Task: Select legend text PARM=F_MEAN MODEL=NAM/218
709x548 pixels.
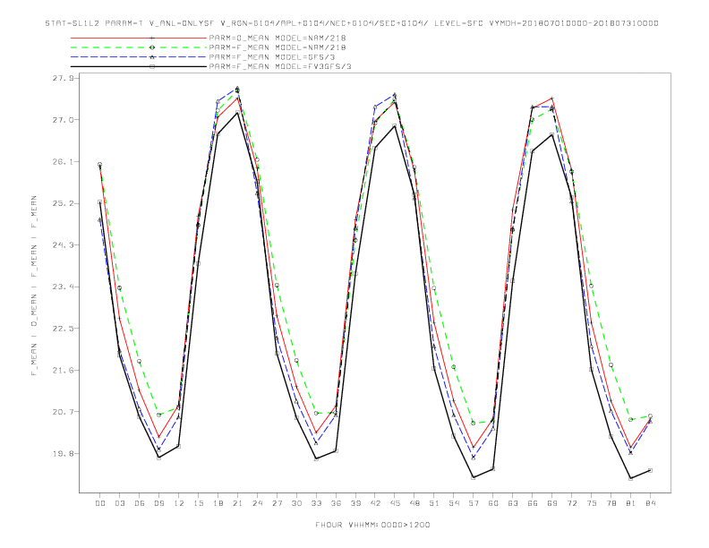Action: tap(278, 47)
